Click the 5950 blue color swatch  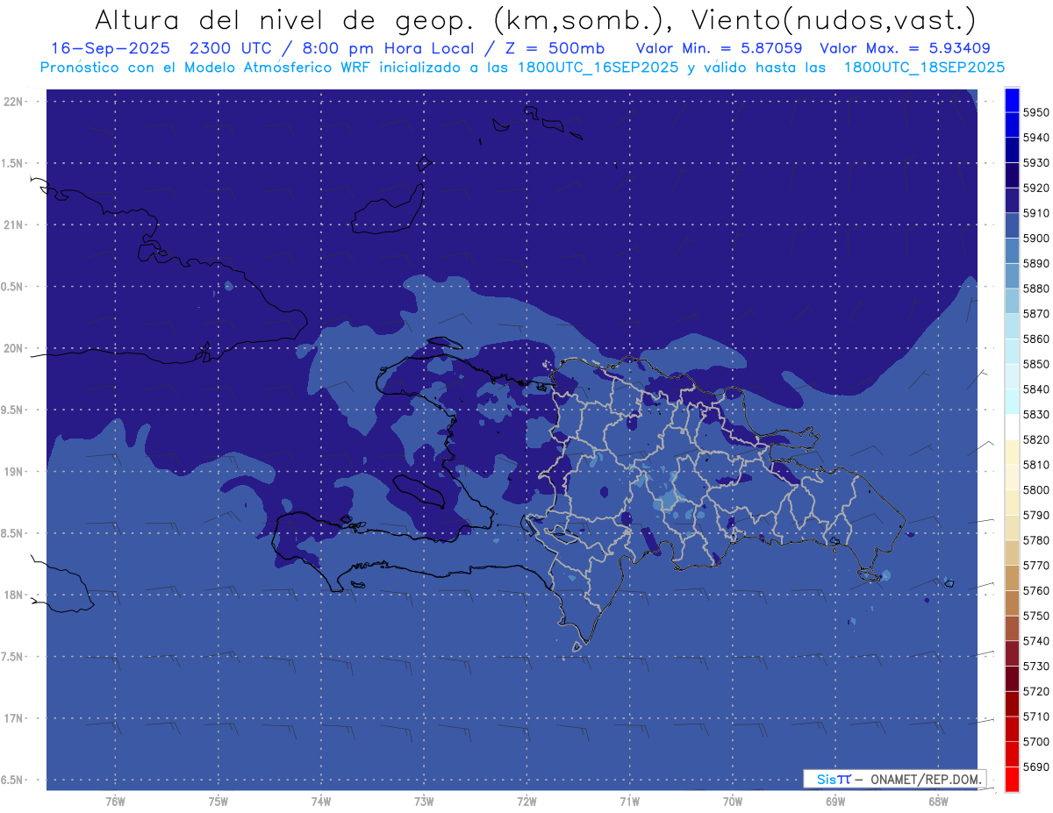pos(1012,100)
